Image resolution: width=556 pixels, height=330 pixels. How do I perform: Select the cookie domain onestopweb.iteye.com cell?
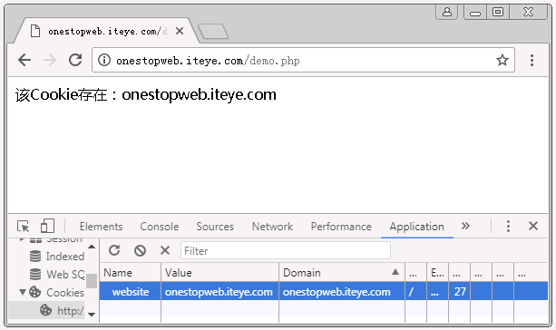[342, 292]
